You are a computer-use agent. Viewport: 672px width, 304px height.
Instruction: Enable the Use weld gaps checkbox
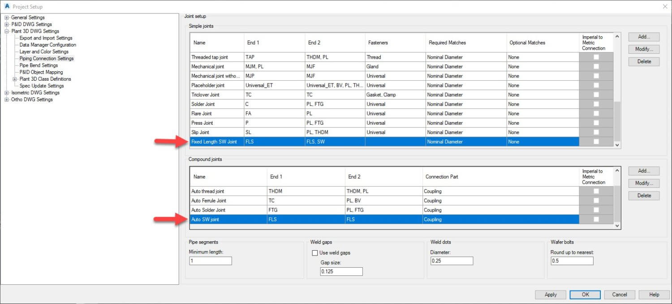(x=315, y=253)
